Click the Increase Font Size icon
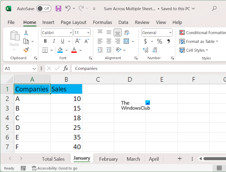Screen dimensions: 226x172 point(77,41)
